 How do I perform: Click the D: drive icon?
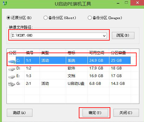click(12, 69)
